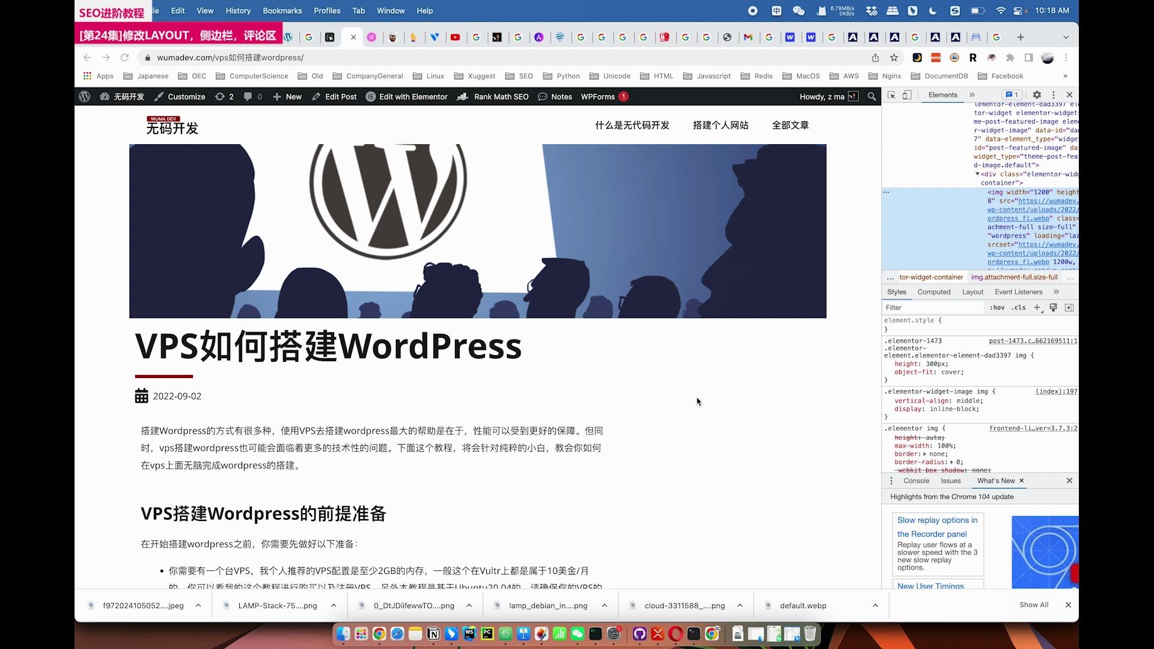This screenshot has width=1154, height=649.
Task: Open the DevTools settings gear
Action: 1037,95
